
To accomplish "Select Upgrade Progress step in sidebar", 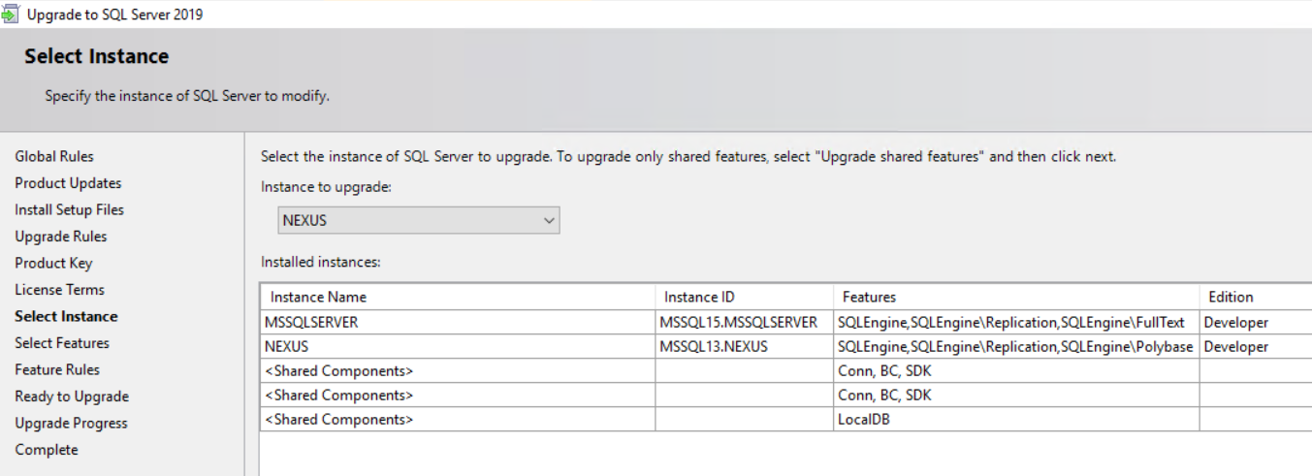I will coord(71,423).
